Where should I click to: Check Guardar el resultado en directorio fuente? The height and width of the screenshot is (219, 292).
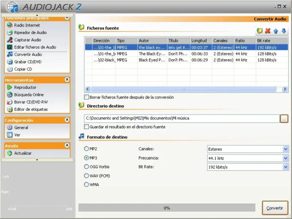pyautogui.click(x=87, y=127)
